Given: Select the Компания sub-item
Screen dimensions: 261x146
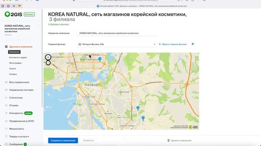Looking at the screenshot, I should click(x=14, y=52).
